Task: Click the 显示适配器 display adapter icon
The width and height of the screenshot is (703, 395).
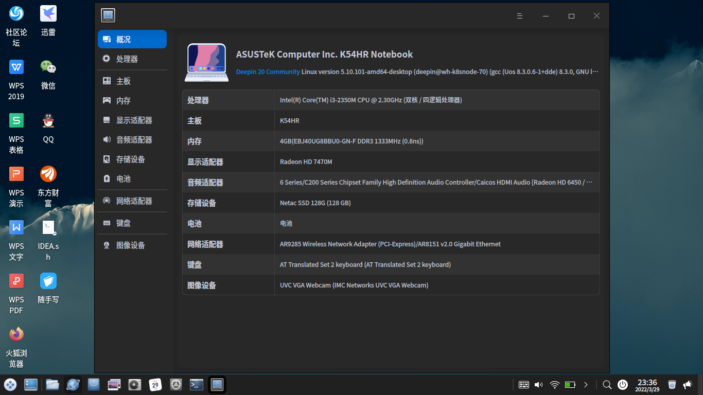Action: pyautogui.click(x=107, y=120)
